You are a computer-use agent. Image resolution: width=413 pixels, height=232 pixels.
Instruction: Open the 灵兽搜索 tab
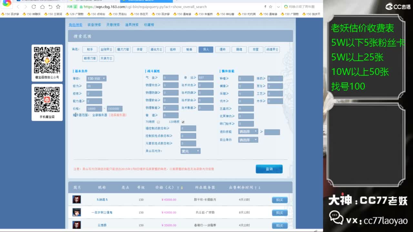click(113, 25)
